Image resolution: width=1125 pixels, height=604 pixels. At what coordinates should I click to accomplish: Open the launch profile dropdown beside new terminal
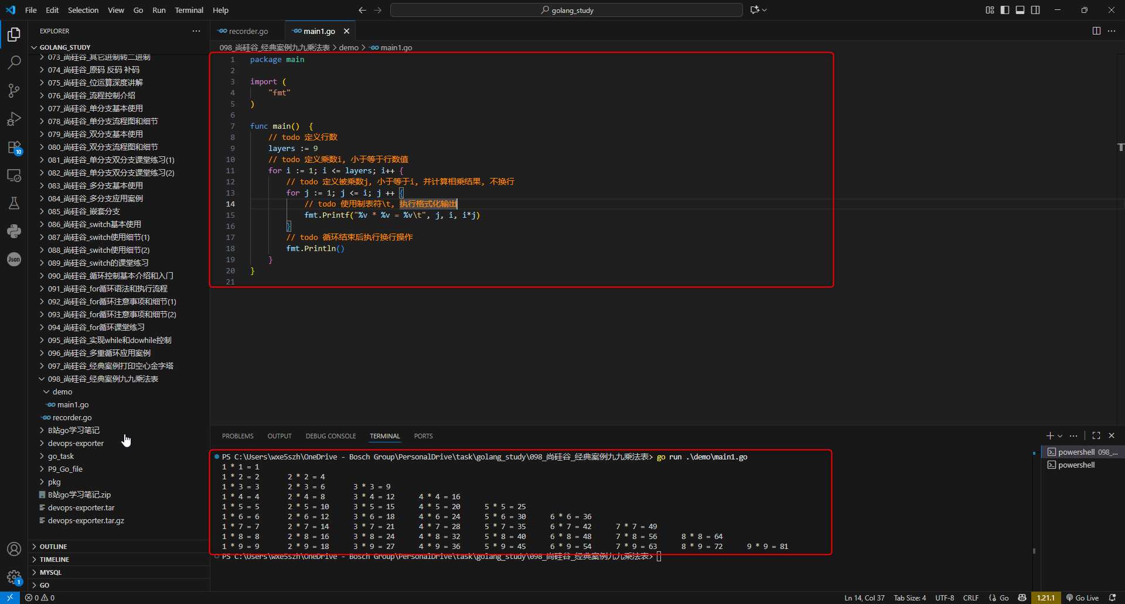point(1060,436)
